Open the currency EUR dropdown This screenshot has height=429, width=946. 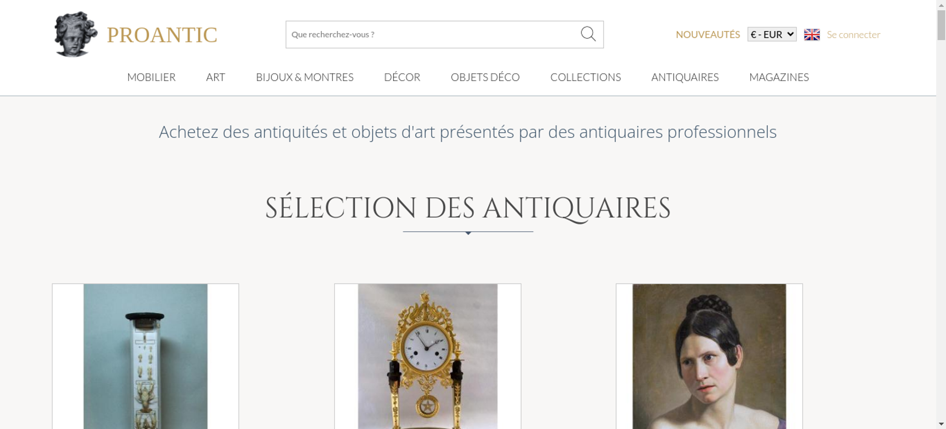[x=772, y=34]
